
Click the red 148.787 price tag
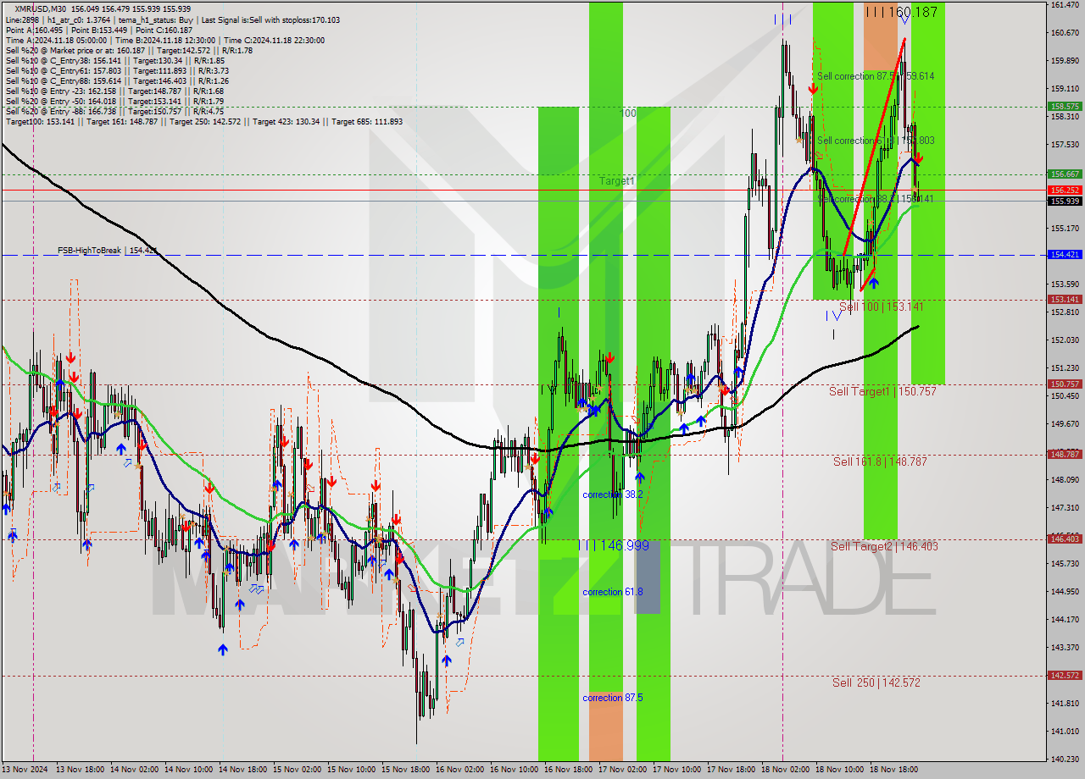(x=1065, y=454)
